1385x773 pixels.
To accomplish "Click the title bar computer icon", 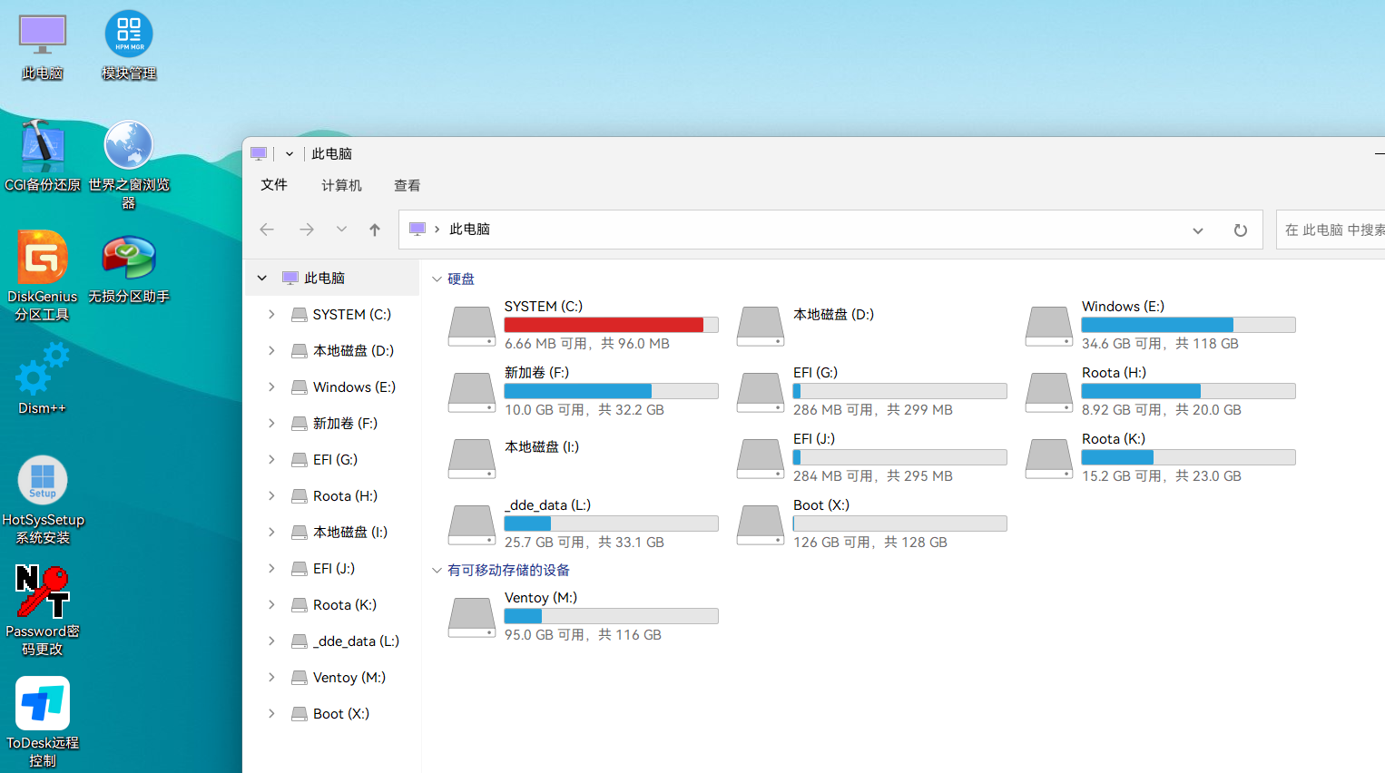I will [259, 153].
